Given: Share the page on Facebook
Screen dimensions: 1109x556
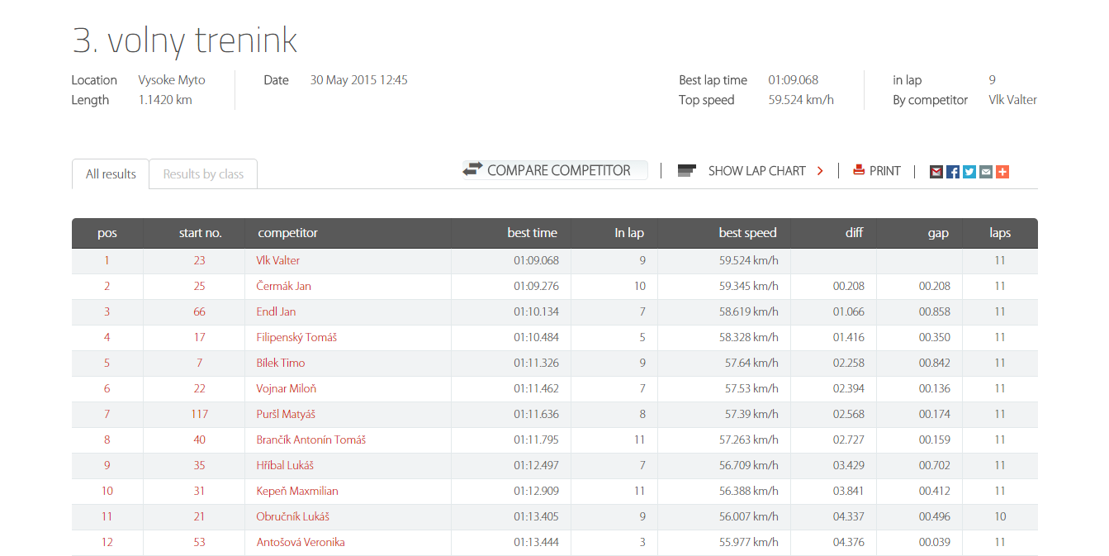Looking at the screenshot, I should pos(953,172).
